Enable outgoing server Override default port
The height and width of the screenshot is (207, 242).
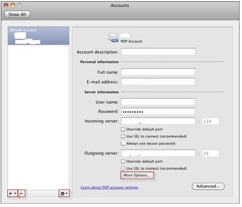123,161
